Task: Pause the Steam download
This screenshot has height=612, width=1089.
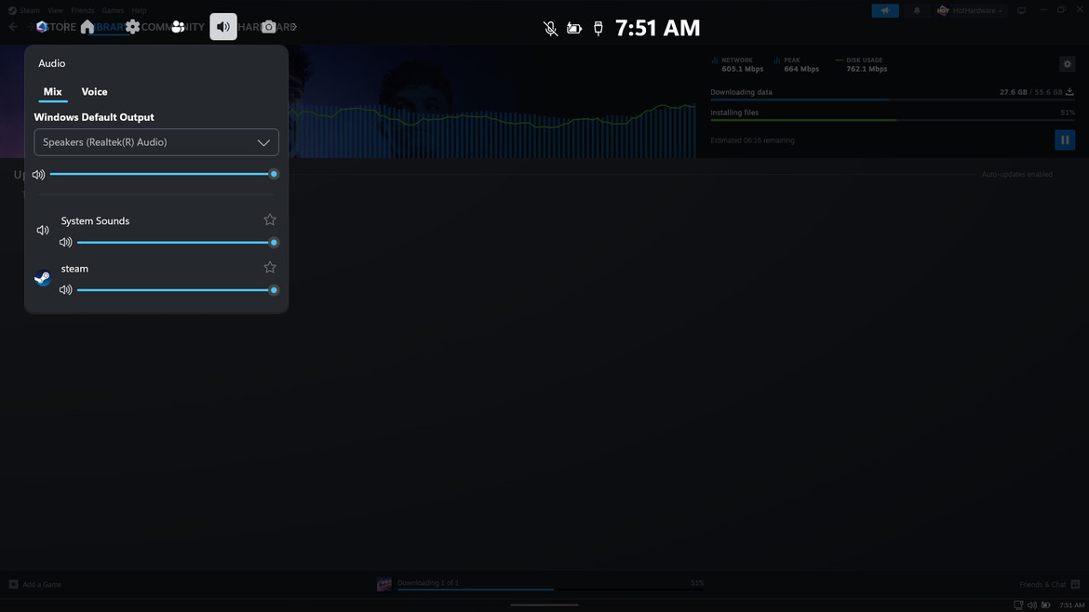Action: [1065, 140]
